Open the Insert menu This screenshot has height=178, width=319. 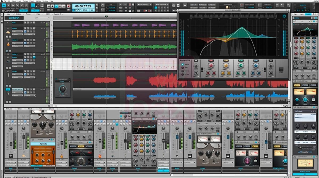tap(19, 1)
